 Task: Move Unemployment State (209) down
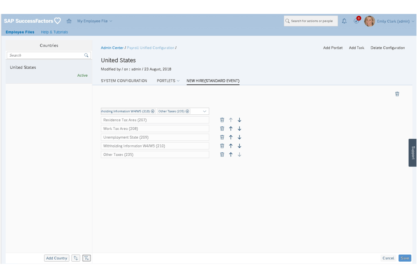click(x=239, y=137)
